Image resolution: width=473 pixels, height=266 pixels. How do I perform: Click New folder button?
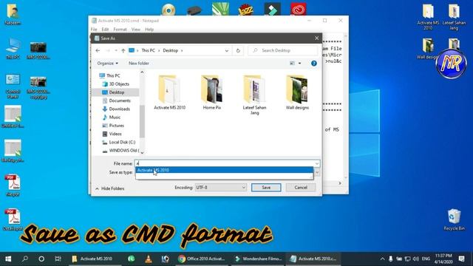click(139, 64)
